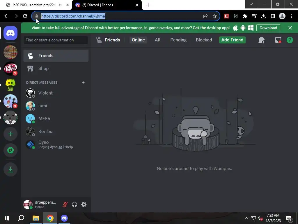The image size is (298, 224).
Task: Open the Dr Pepper server icon
Action: point(10,69)
